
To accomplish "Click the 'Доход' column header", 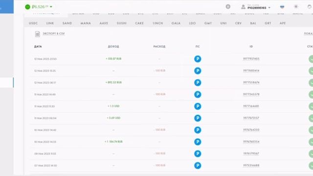I will point(113,46).
